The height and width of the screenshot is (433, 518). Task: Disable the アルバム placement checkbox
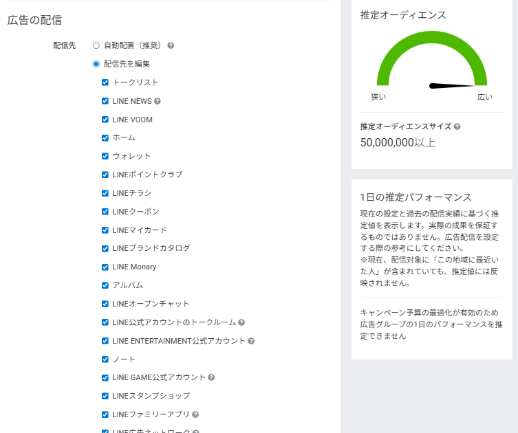tap(105, 285)
